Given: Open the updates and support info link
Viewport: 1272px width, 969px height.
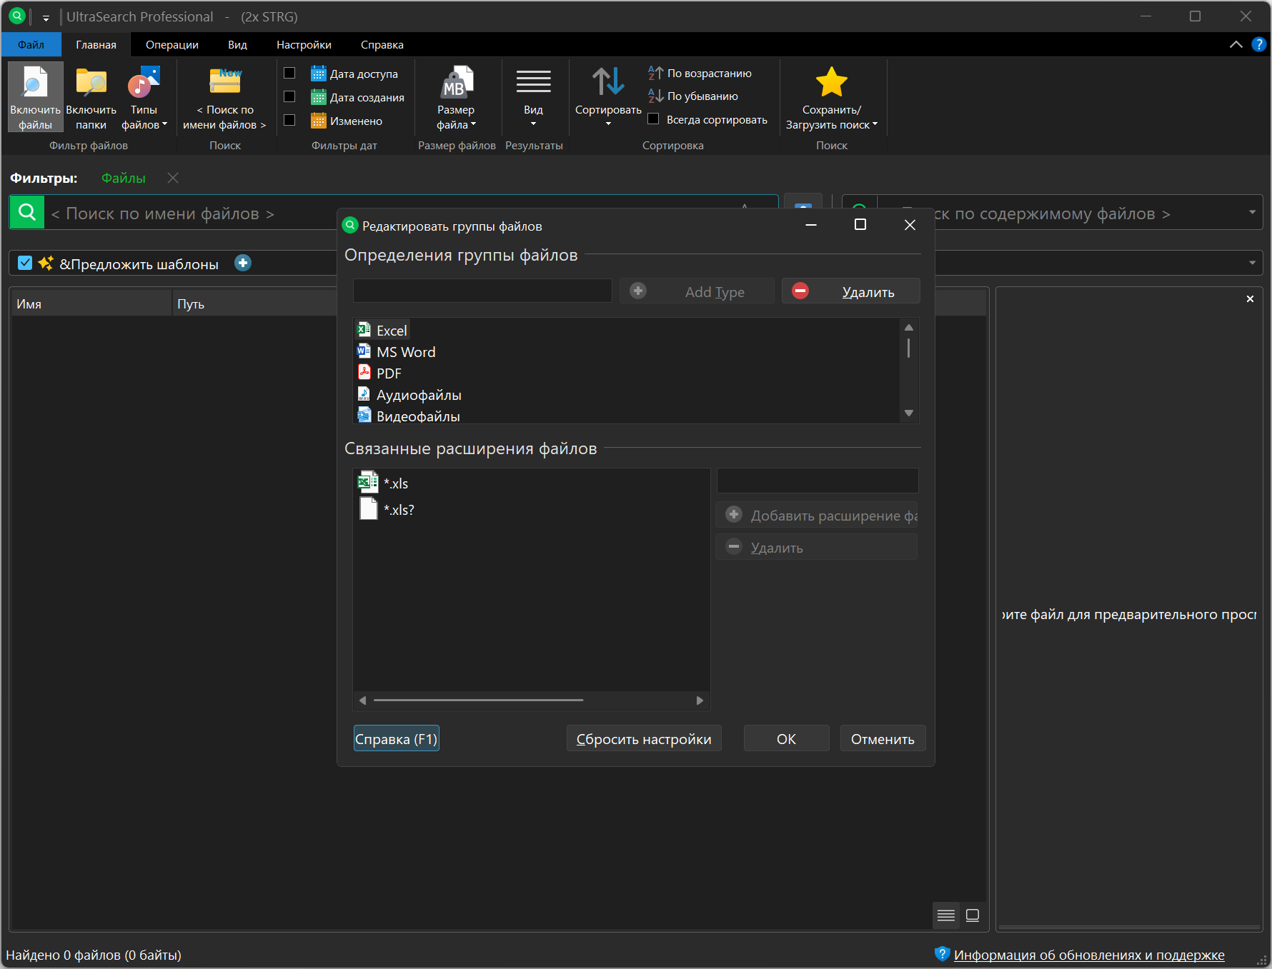Looking at the screenshot, I should point(1089,955).
